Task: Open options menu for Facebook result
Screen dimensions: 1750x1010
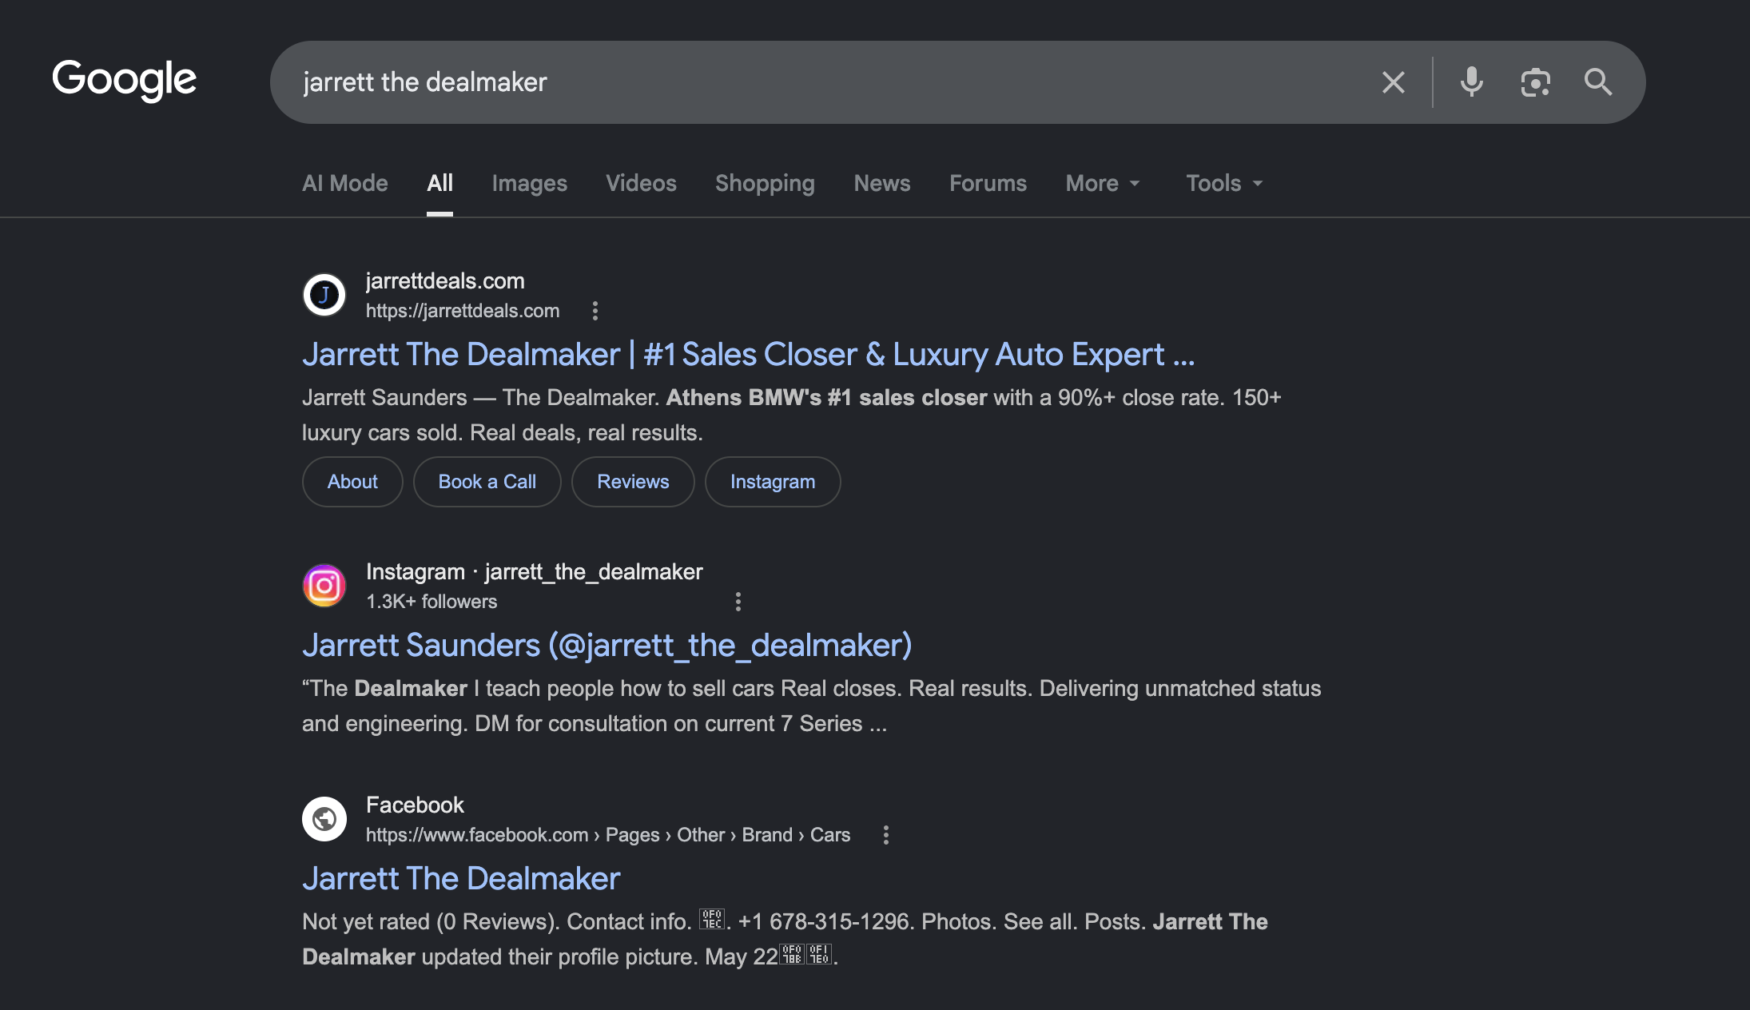Action: coord(886,835)
